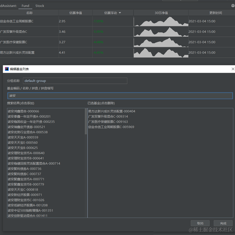Sort by the 名称 column header

[x=29, y=13]
